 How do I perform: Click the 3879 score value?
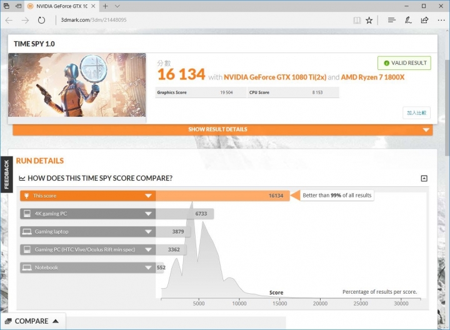[178, 232]
